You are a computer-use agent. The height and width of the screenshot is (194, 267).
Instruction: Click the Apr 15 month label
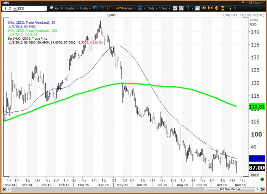pos(103,185)
